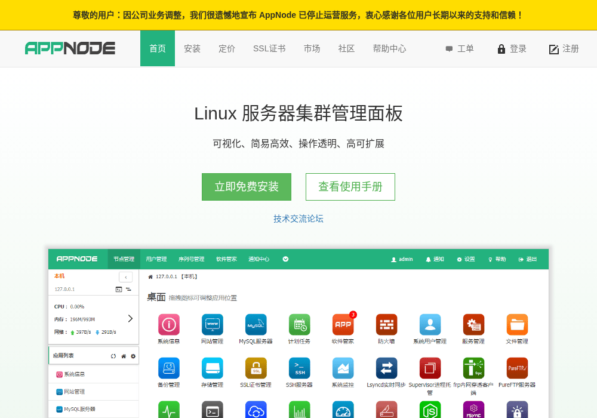Switch to 软件管家 panel tab
Viewport: 597px width, 418px height.
click(226, 259)
